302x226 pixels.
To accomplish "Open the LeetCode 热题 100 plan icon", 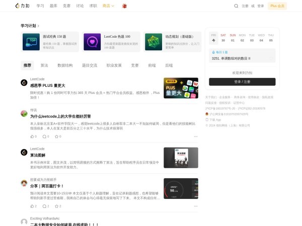I will [x=92, y=42].
